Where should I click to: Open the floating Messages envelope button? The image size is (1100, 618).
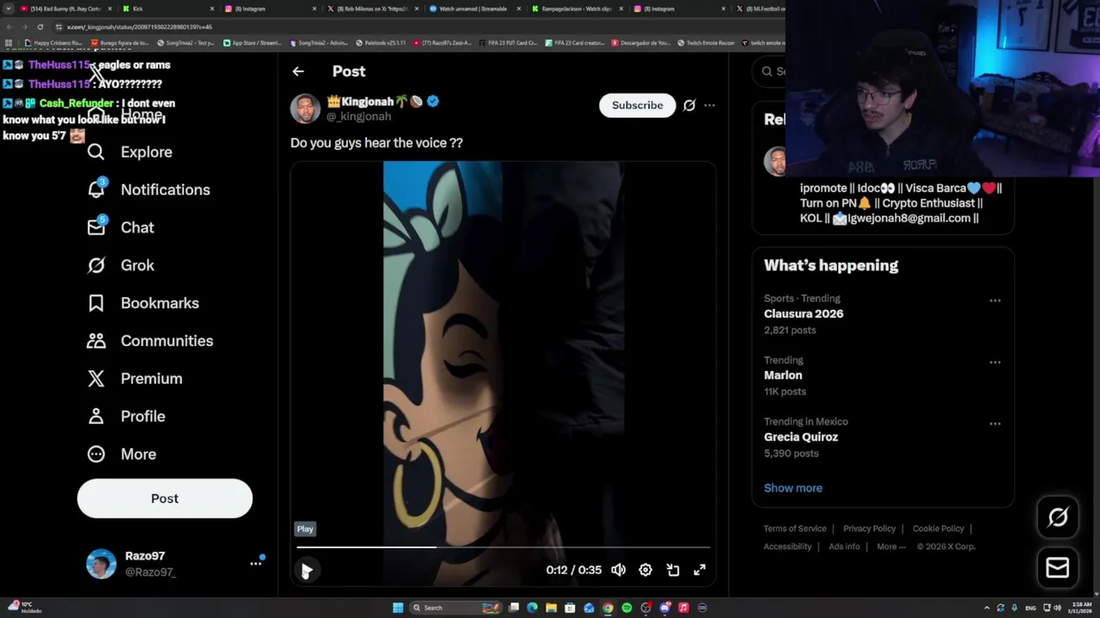click(1058, 567)
